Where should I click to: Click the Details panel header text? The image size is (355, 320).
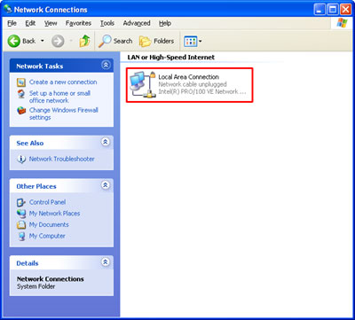pyautogui.click(x=28, y=263)
